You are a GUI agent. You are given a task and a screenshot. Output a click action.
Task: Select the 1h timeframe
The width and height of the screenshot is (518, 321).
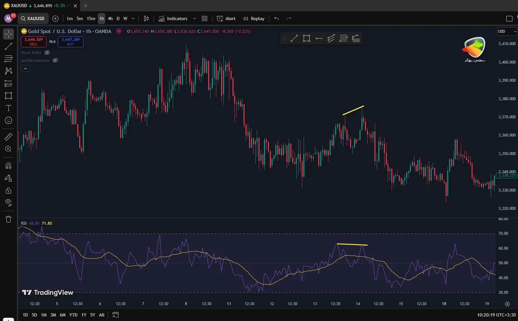pyautogui.click(x=102, y=18)
